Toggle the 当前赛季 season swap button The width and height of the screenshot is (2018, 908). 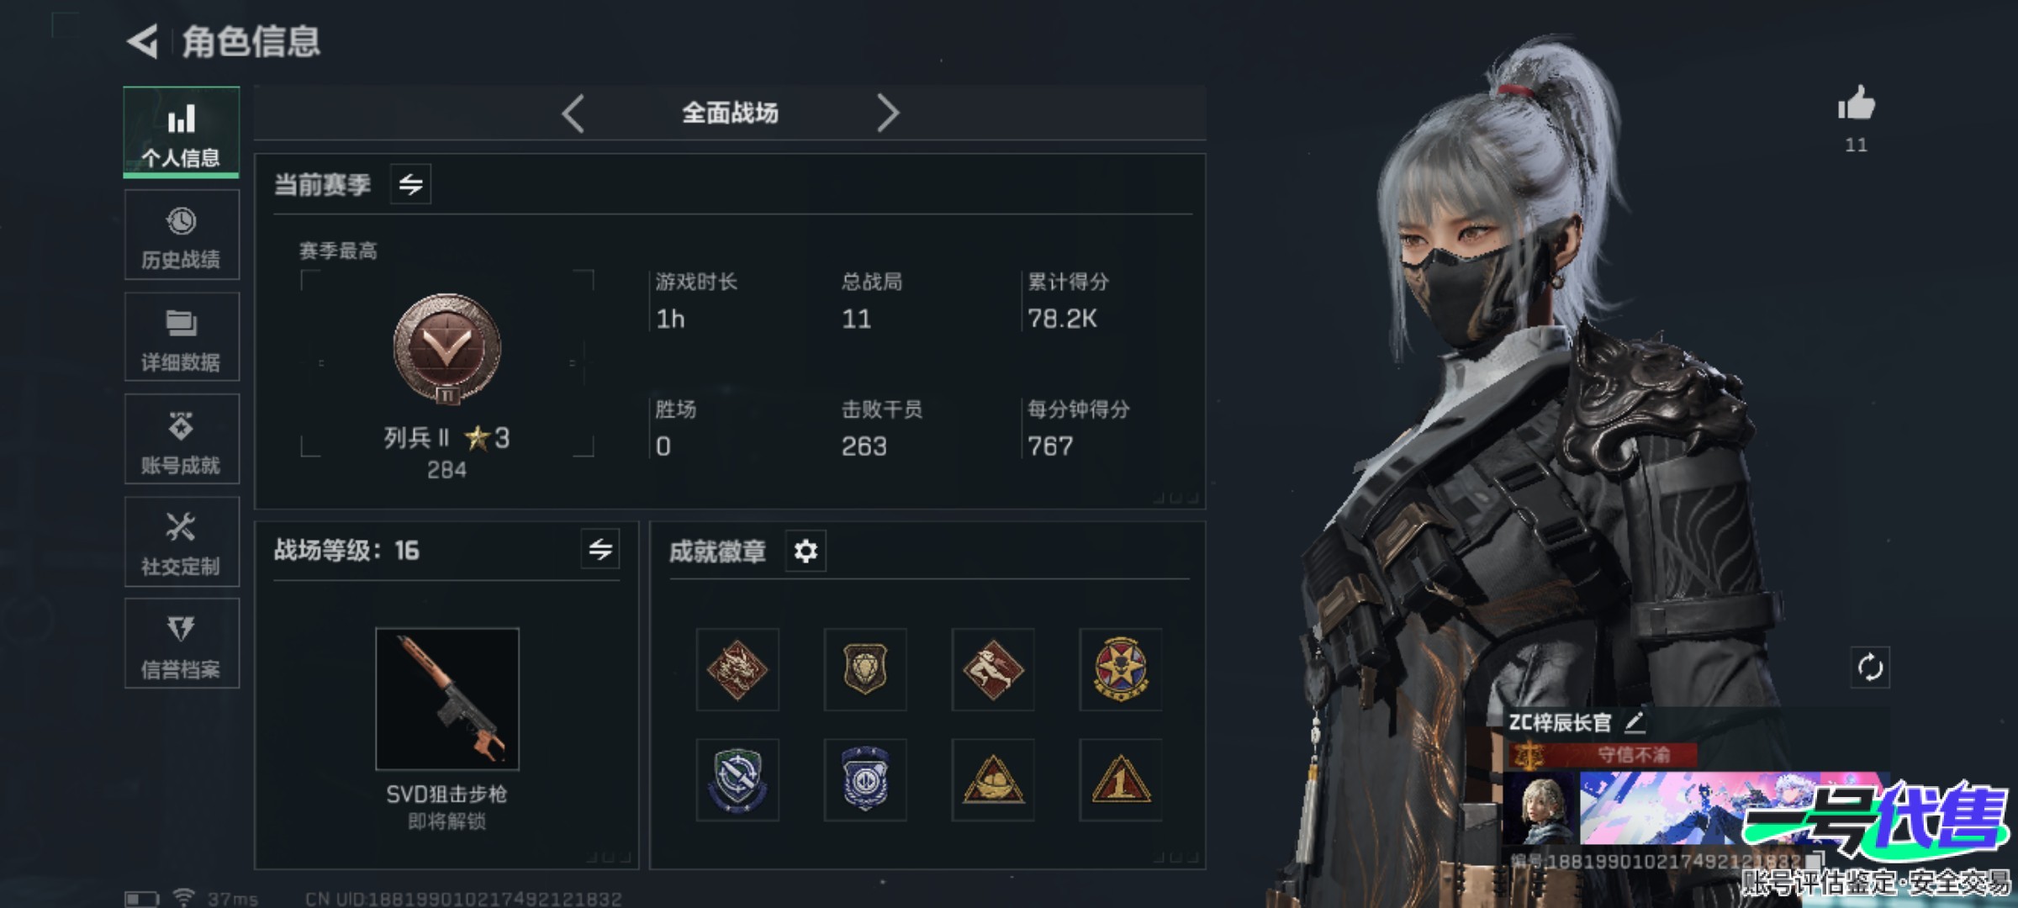click(410, 184)
